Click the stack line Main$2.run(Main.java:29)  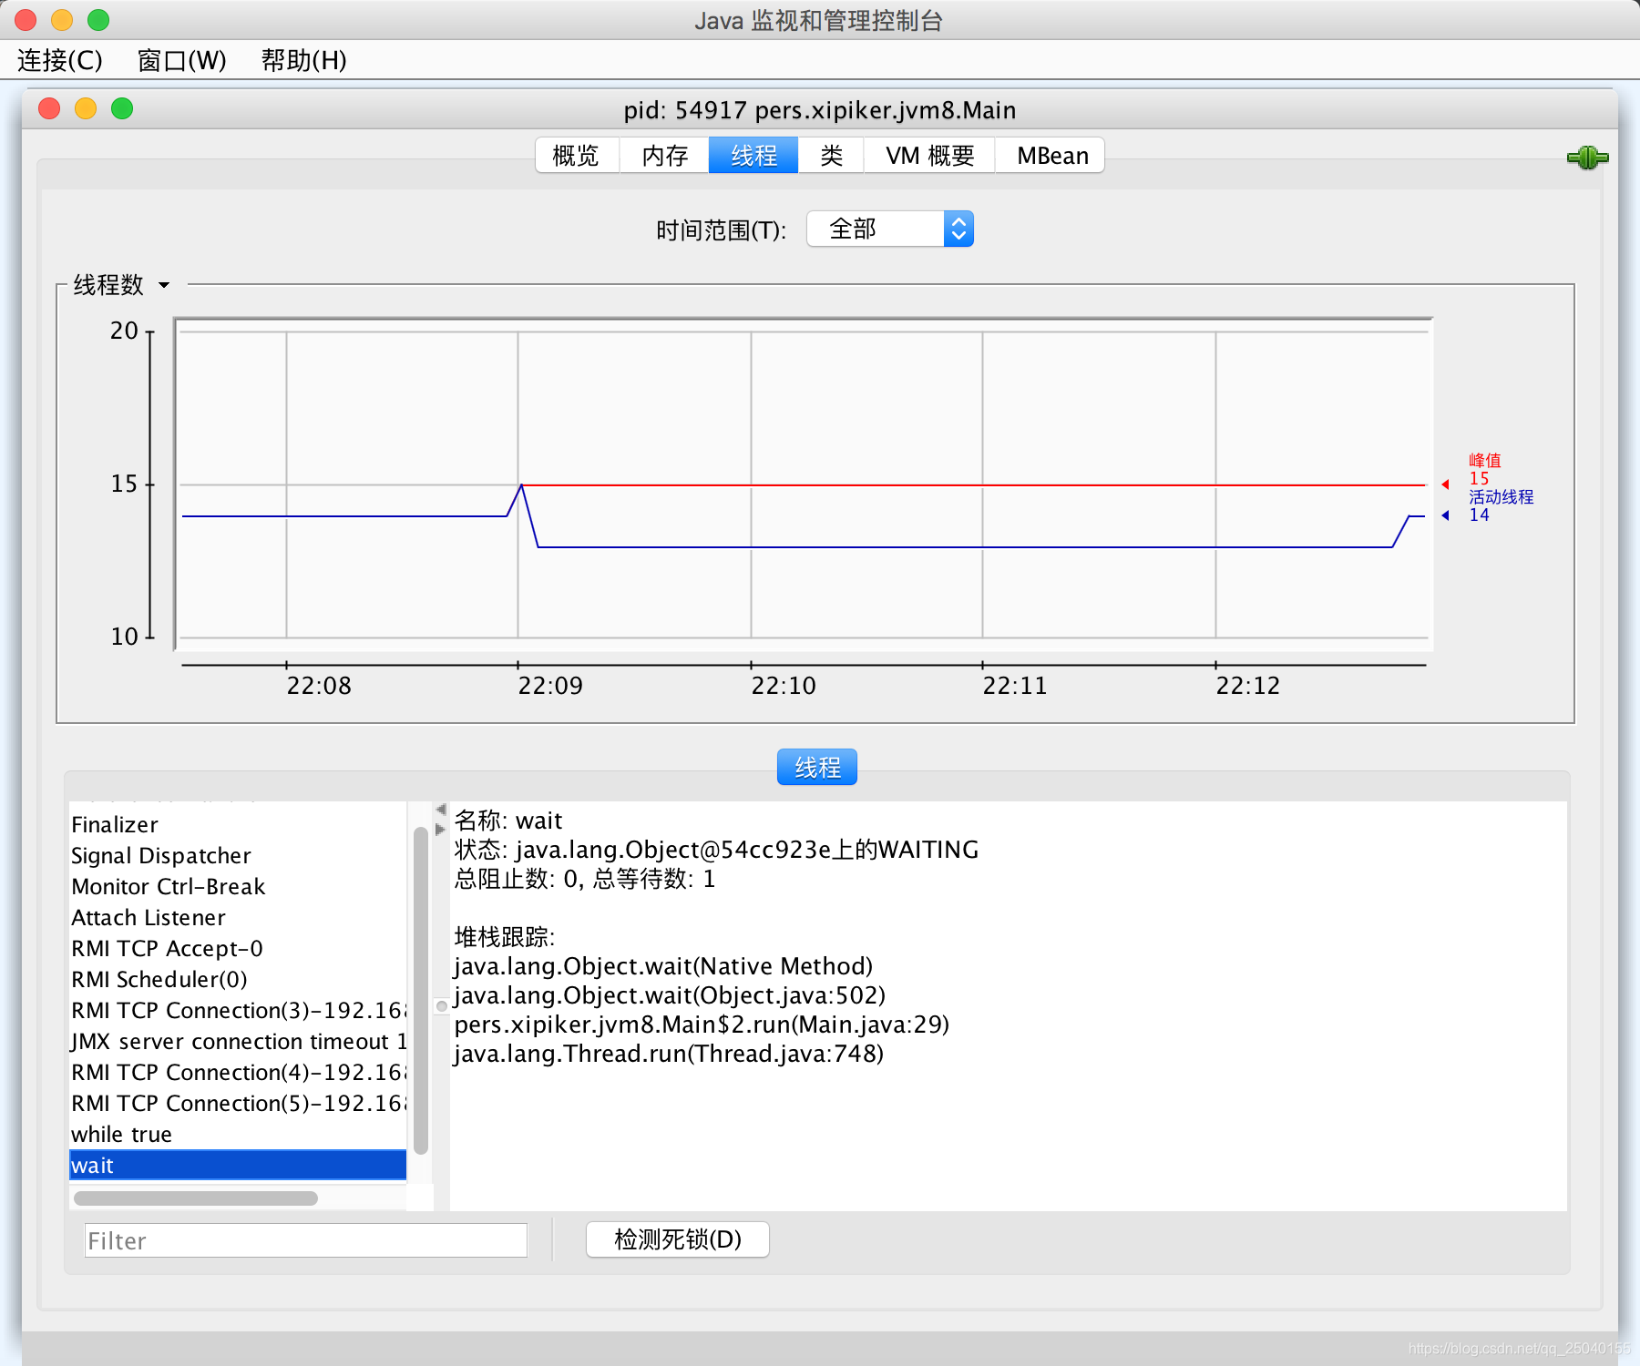pos(702,1024)
